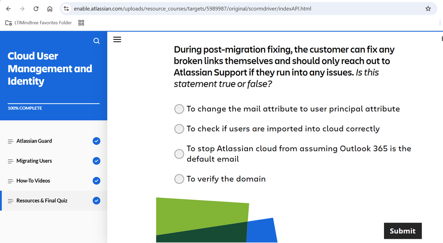Select 'To change the mail attribute' option
Viewport: 443px width, 243px height.
(x=179, y=109)
